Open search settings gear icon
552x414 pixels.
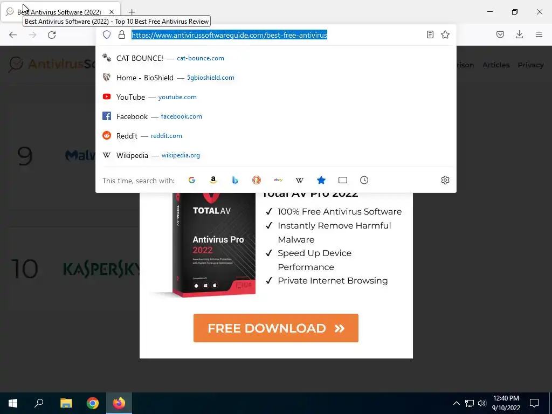[445, 180]
